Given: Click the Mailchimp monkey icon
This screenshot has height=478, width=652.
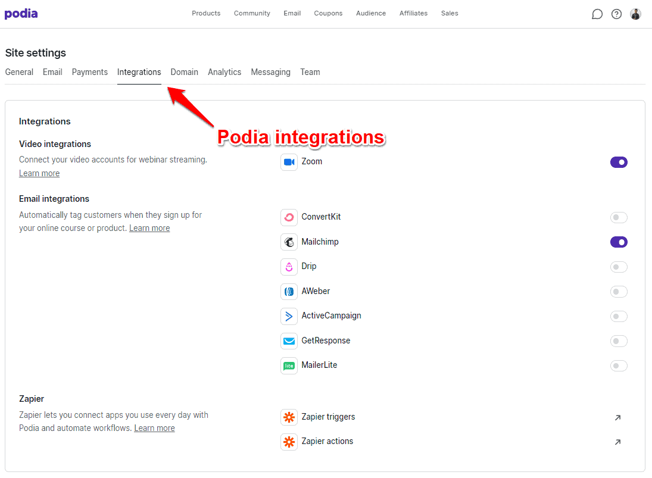Looking at the screenshot, I should point(289,242).
